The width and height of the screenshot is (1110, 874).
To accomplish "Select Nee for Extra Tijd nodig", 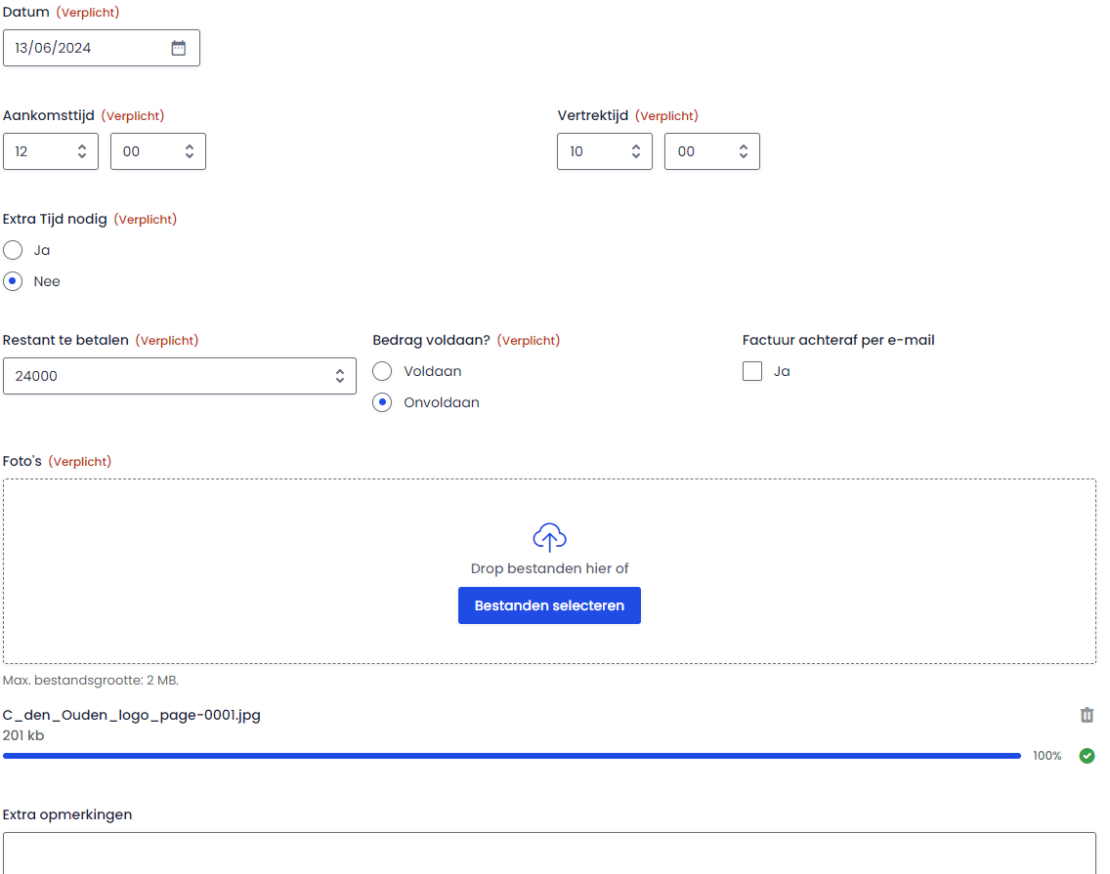I will click(x=13, y=282).
